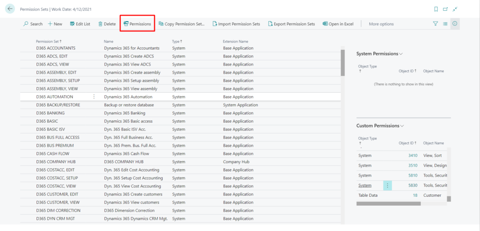Image resolution: width=480 pixels, height=231 pixels.
Task: Toggle the filter pane funnel icon
Action: [x=435, y=23]
